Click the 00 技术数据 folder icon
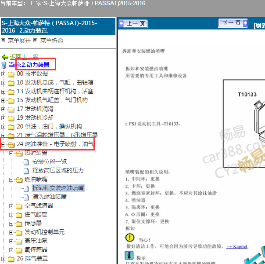This screenshot has height=264, width=265. tap(11, 74)
